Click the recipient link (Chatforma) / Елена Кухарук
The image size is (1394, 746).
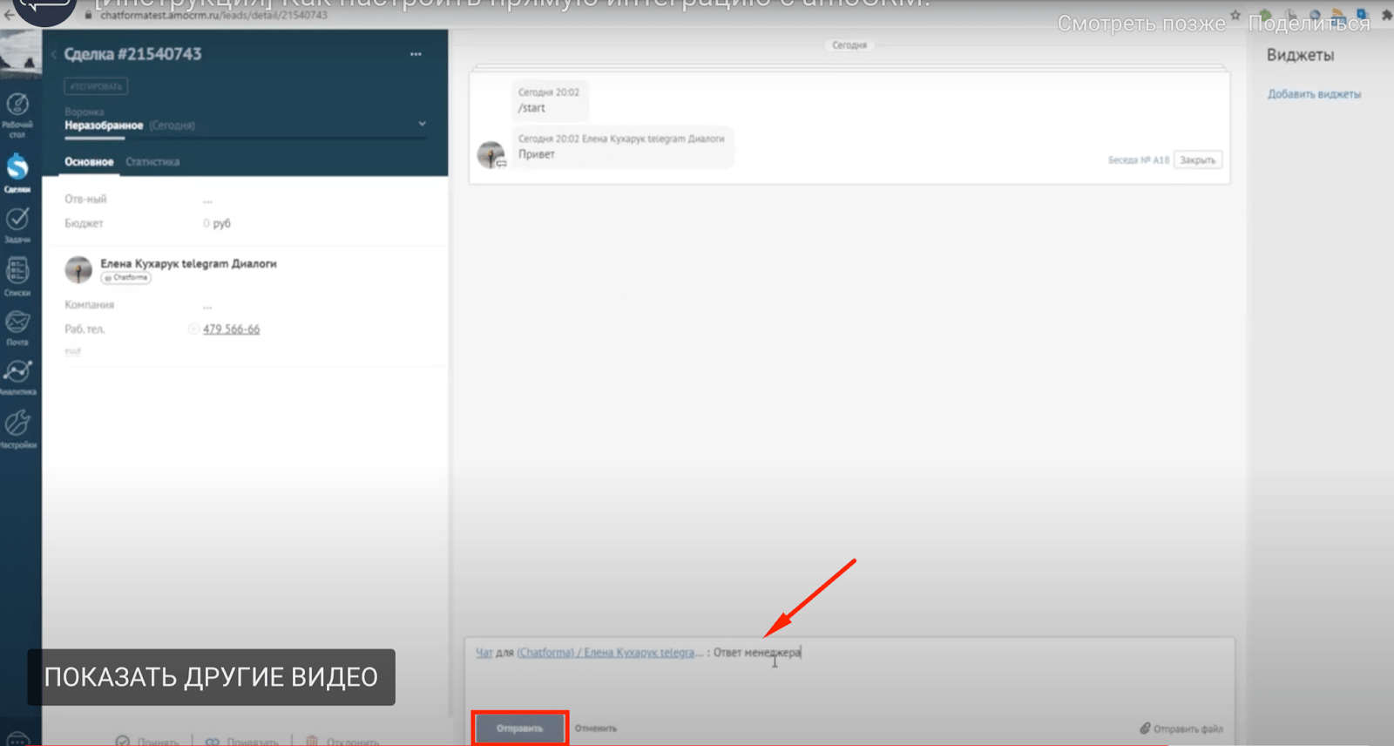pos(609,653)
